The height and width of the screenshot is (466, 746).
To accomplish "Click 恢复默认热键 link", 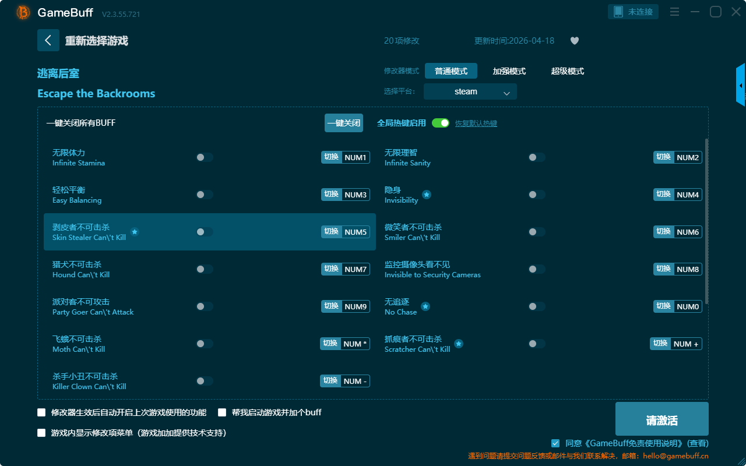I will (x=476, y=123).
